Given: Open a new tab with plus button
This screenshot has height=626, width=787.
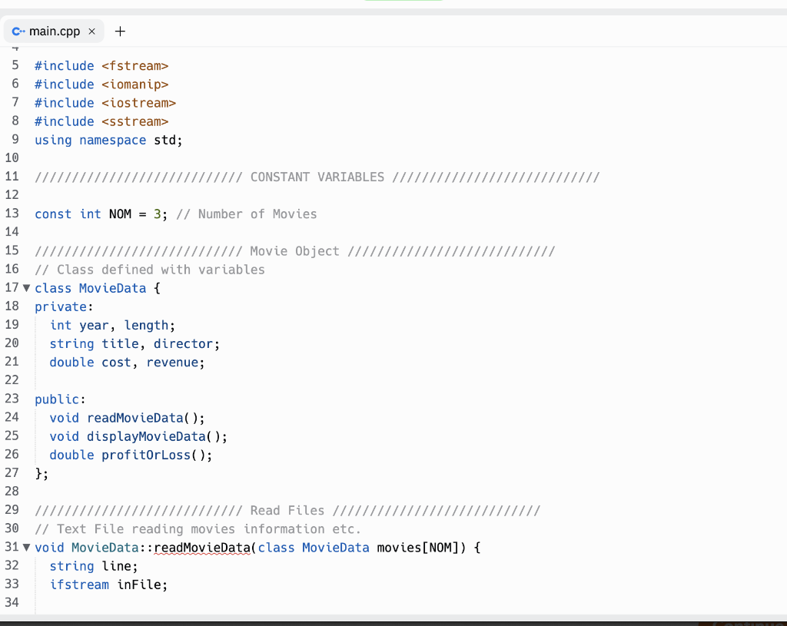Looking at the screenshot, I should coord(120,31).
